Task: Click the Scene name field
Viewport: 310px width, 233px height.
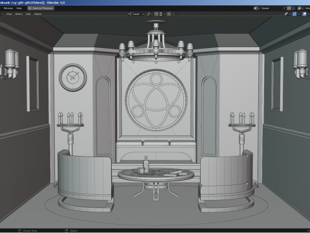Action: click(271, 8)
